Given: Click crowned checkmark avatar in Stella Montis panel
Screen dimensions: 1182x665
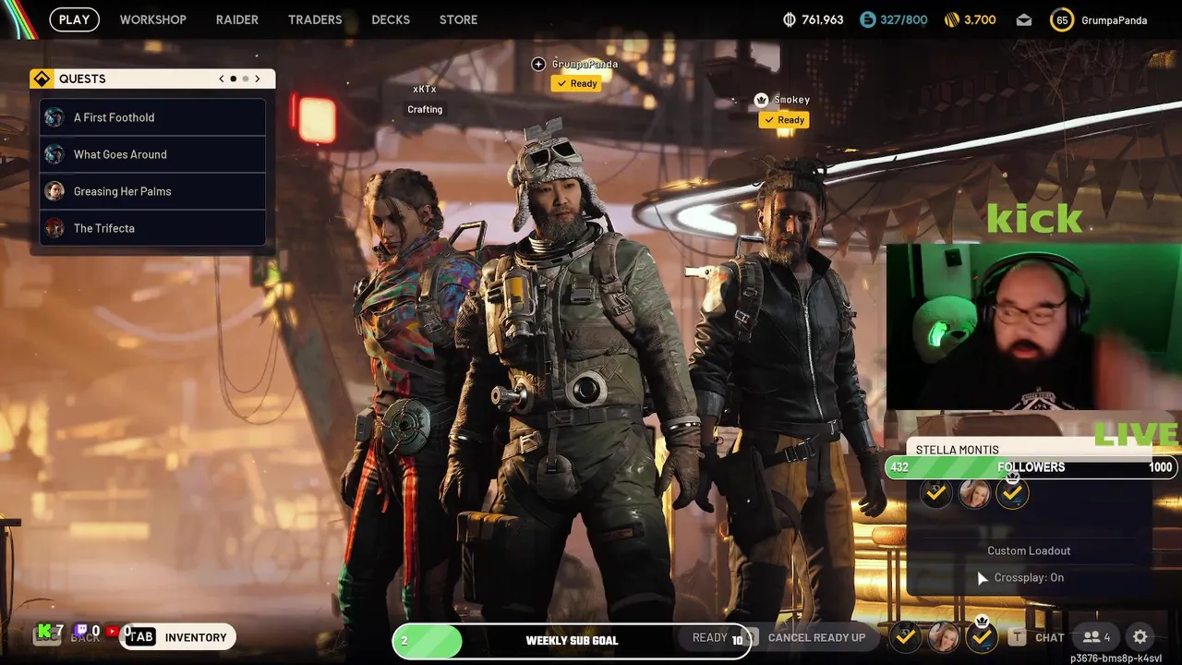Looking at the screenshot, I should (1012, 494).
